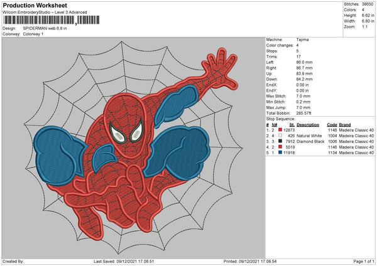This screenshot has width=377, height=266.
Task: Click the Total Bobbin value '285.57ft'
Action: point(304,113)
